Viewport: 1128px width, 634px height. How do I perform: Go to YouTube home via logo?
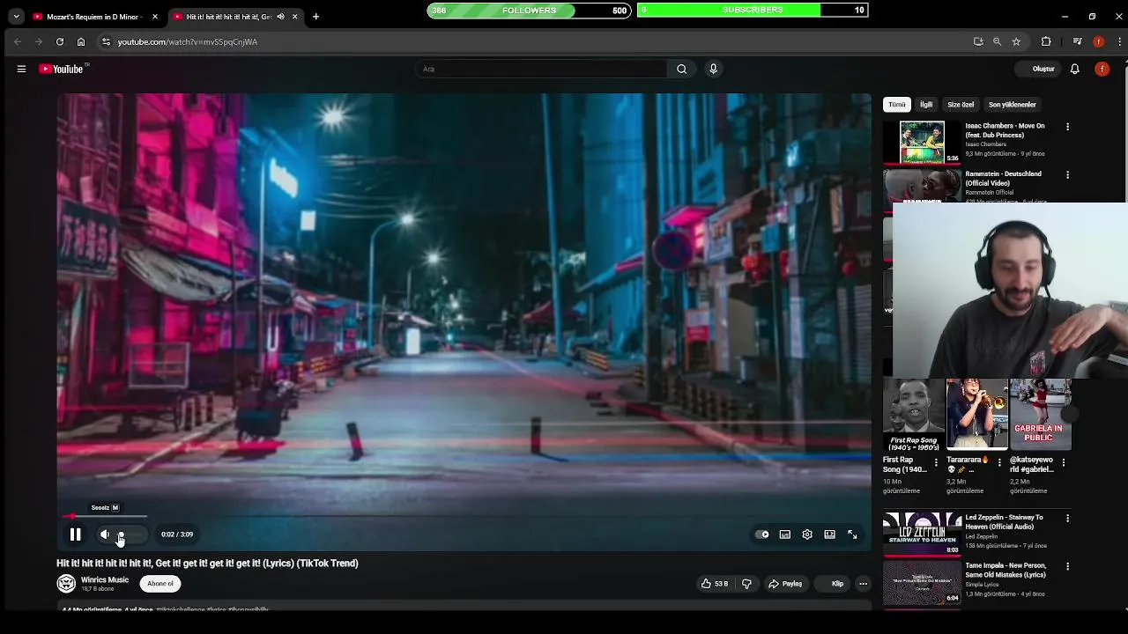click(x=62, y=69)
